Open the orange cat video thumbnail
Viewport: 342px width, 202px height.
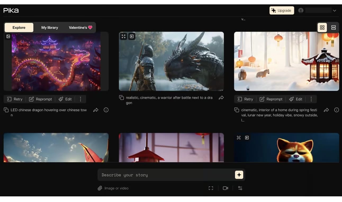[287, 148]
